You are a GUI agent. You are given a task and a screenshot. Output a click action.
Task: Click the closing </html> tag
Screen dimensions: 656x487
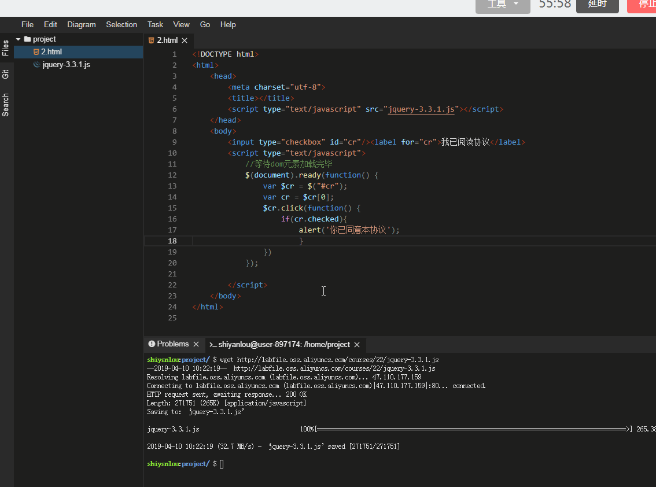tap(208, 307)
